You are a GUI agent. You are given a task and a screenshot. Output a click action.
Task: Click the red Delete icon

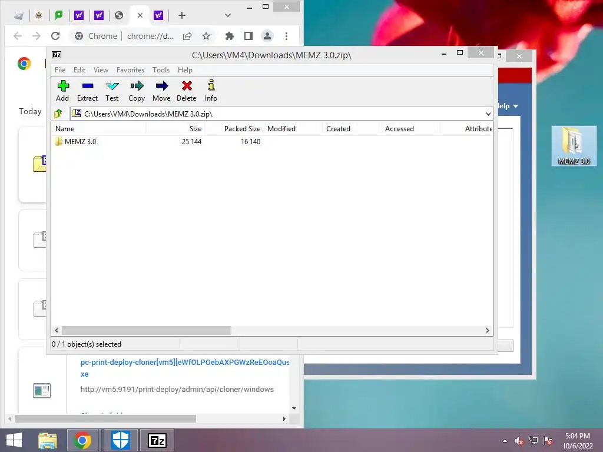tap(187, 91)
